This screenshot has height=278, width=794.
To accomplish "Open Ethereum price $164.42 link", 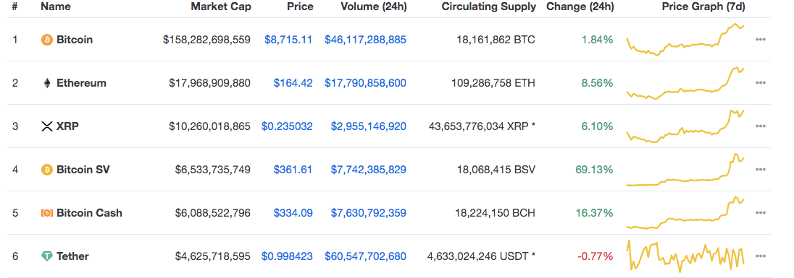I will pos(293,83).
